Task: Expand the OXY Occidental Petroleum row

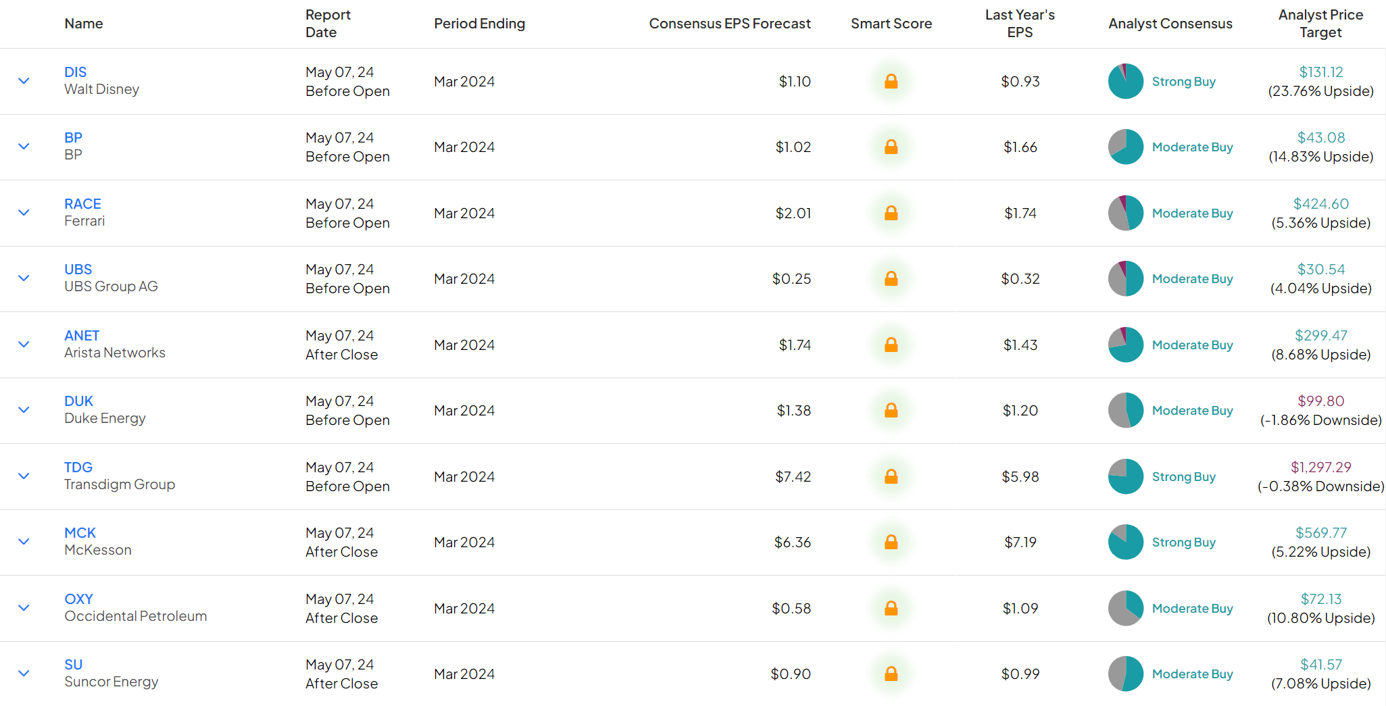Action: [x=24, y=608]
